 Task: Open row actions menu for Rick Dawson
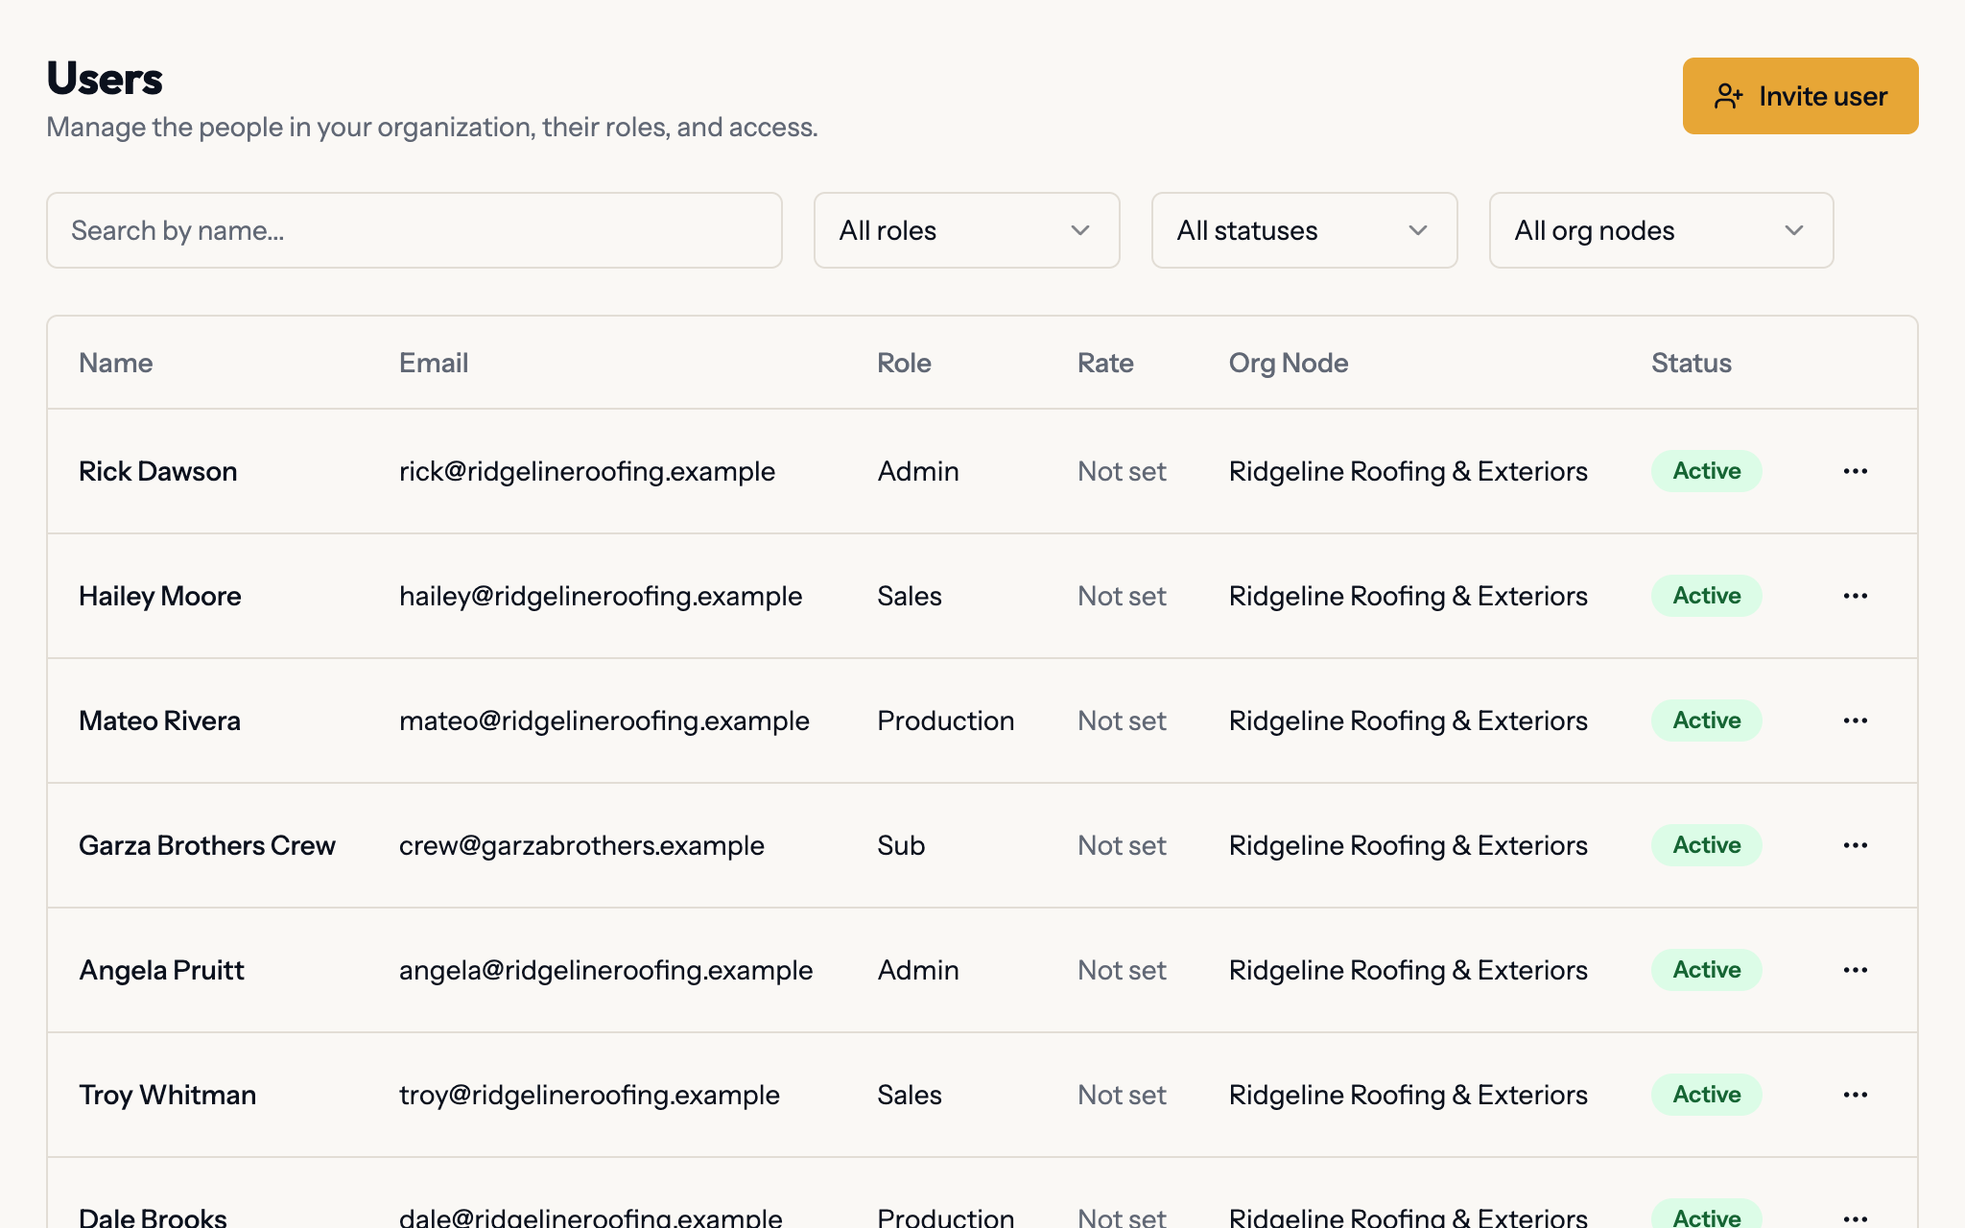tap(1855, 471)
